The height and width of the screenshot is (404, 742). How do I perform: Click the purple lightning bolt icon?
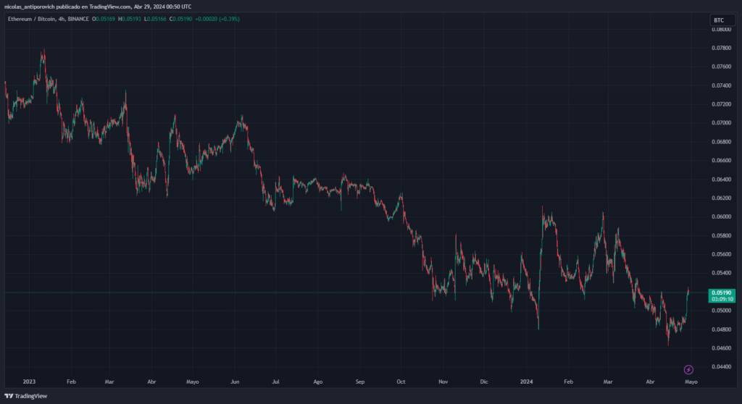coord(688,369)
